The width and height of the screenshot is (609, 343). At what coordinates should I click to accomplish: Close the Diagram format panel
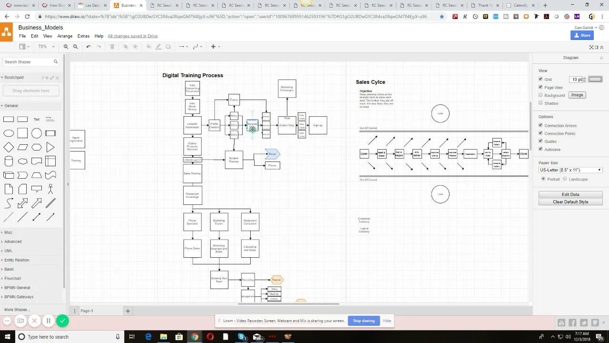(x=601, y=58)
